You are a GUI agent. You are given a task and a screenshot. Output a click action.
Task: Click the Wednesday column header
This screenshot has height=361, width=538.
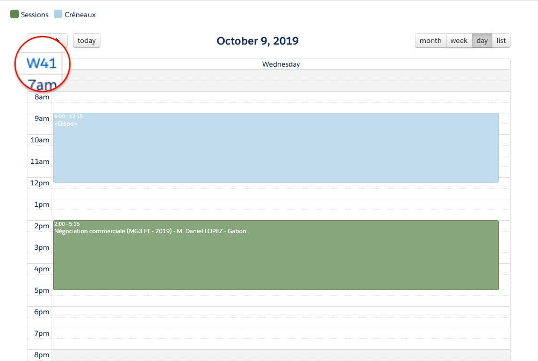point(281,64)
